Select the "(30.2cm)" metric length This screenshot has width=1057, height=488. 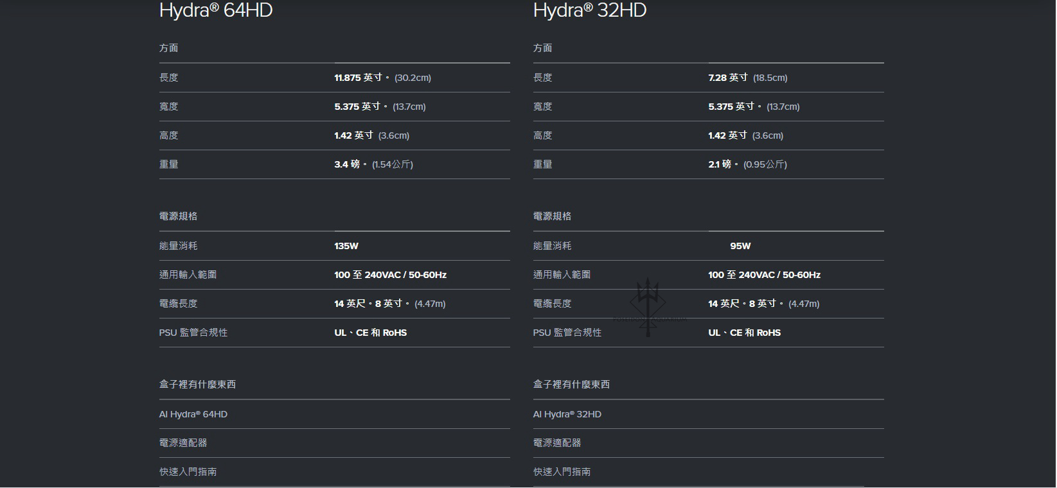pos(413,78)
